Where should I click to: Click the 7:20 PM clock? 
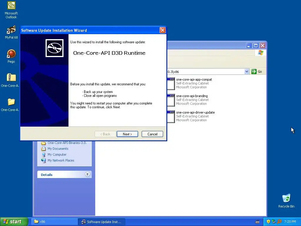tap(290, 222)
